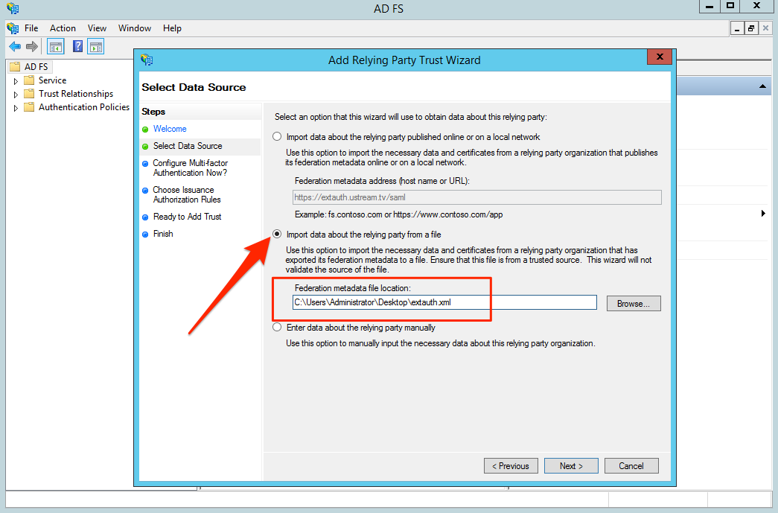Open the Help menu

click(172, 28)
